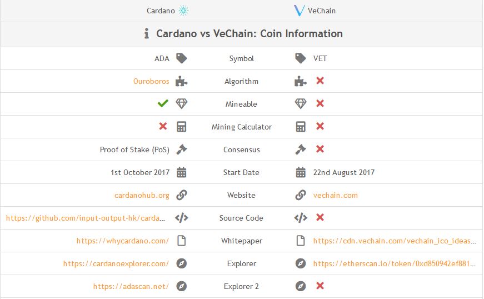Click the document icon beside whycardano.com
The width and height of the screenshot is (484, 299).
point(182,241)
